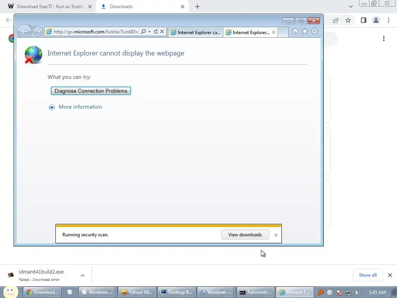Switch to Yahoo! Messenger taskbar button
The width and height of the screenshot is (397, 298).
(137, 292)
